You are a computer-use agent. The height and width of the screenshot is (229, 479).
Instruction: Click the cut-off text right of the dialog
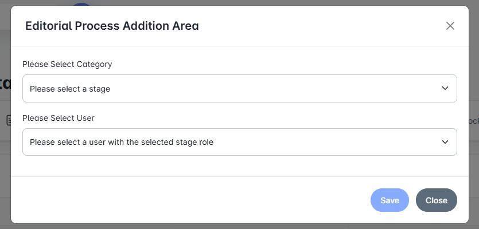tap(474, 121)
